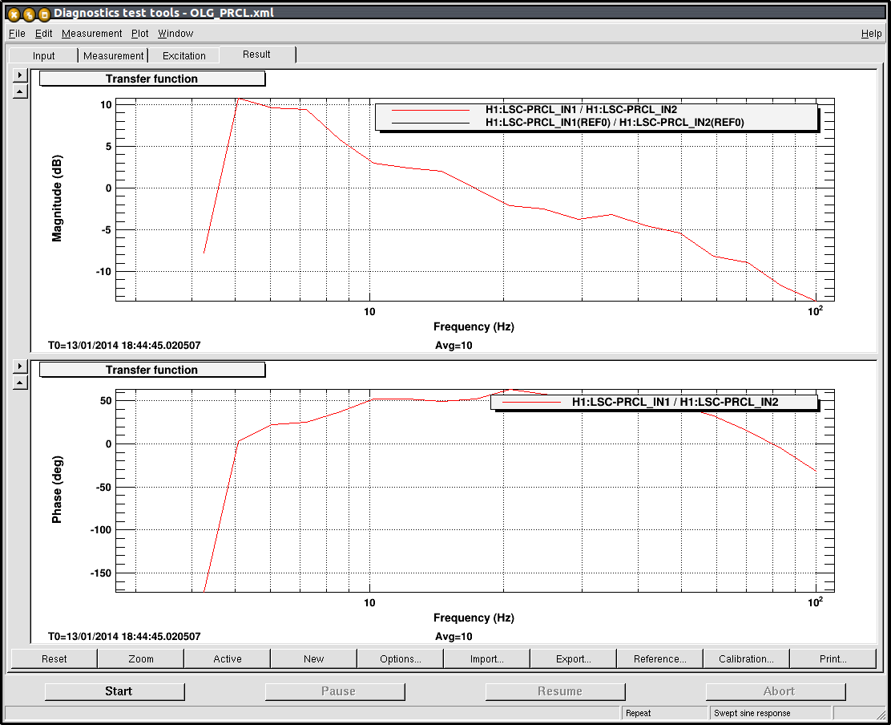Viewport: 891px width, 725px height.
Task: Expand lower plot options panel with right arrow
Action: 20,367
